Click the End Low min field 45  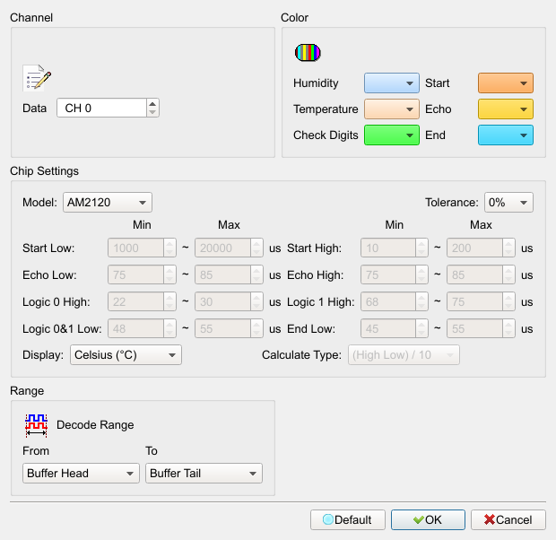click(x=388, y=328)
